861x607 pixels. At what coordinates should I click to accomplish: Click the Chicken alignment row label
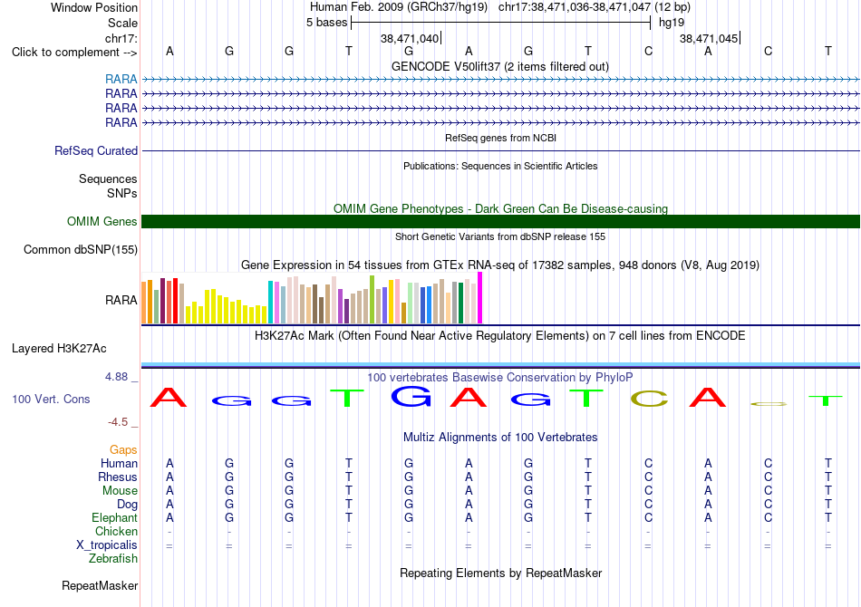[116, 532]
